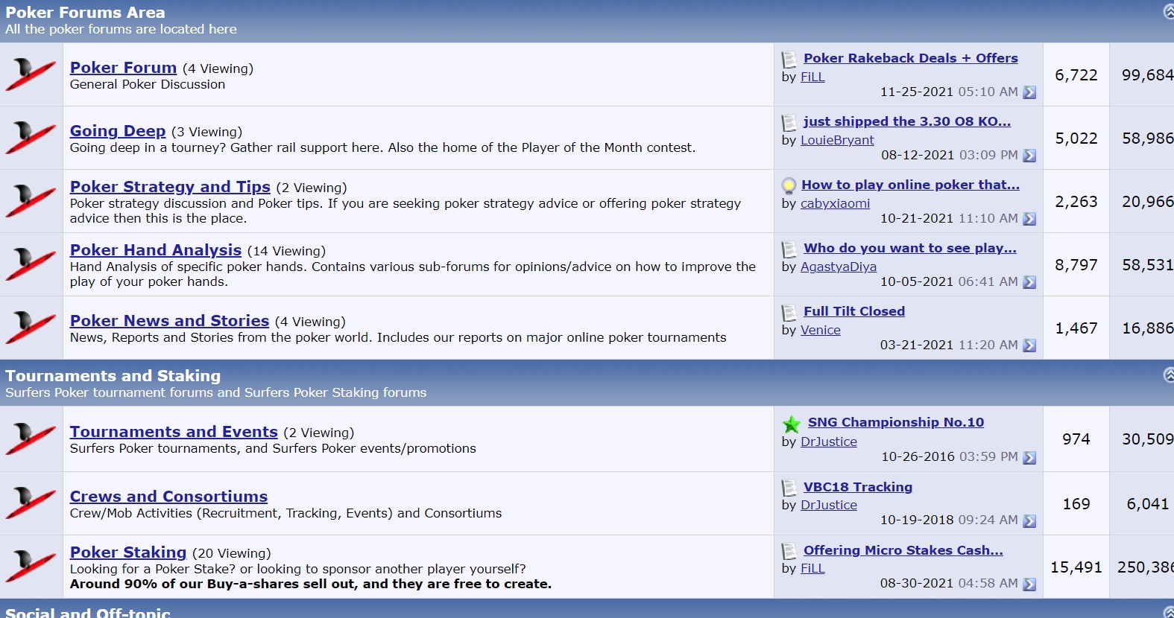View profile of user AgastyaDiya
1174x618 pixels.
tap(838, 267)
